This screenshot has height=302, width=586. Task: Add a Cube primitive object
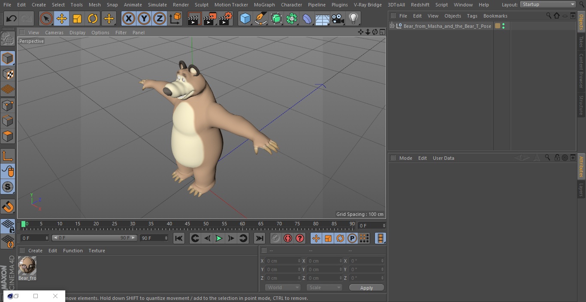click(x=245, y=18)
